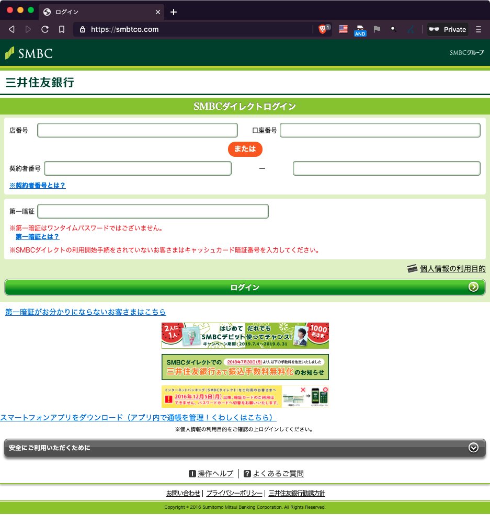Screen dimensions: 490x526
Task: Open the 振込手数料無料化 notice banner
Action: [245, 367]
